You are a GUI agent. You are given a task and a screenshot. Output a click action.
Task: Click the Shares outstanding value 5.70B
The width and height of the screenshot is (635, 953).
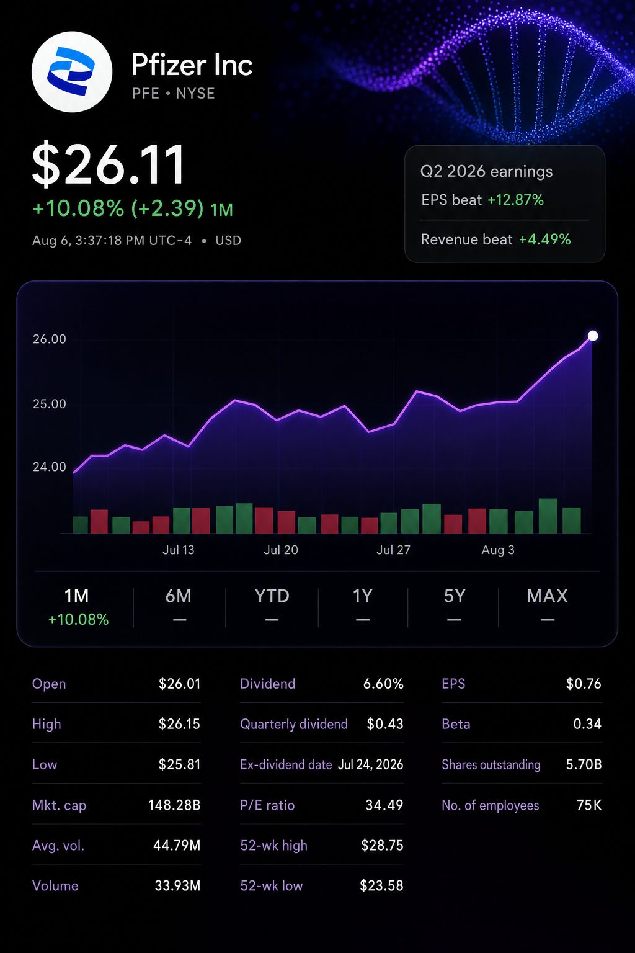[x=584, y=764]
